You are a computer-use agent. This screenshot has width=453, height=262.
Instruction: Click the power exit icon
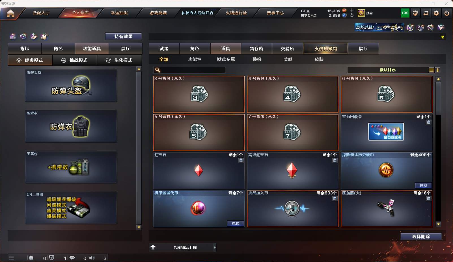(447, 13)
